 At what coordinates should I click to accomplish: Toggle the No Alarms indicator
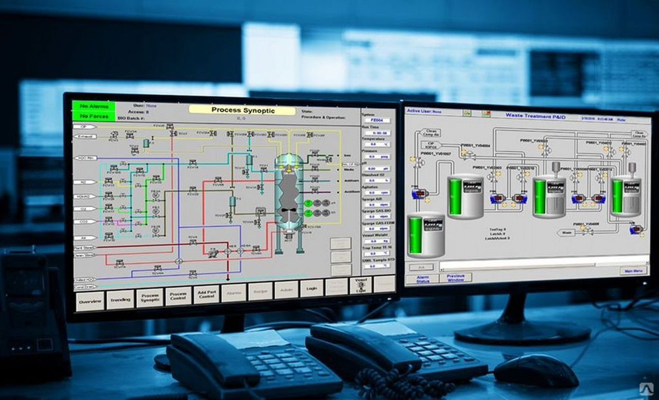click(x=94, y=106)
